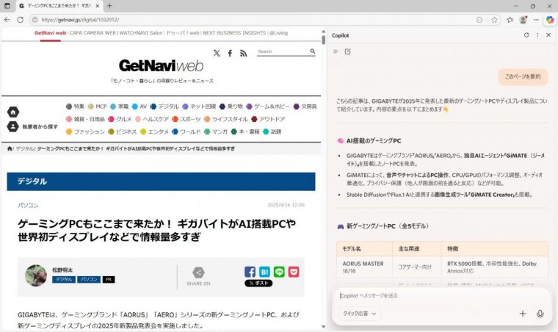
Task: Open the favorites list icon
Action: click(x=510, y=20)
